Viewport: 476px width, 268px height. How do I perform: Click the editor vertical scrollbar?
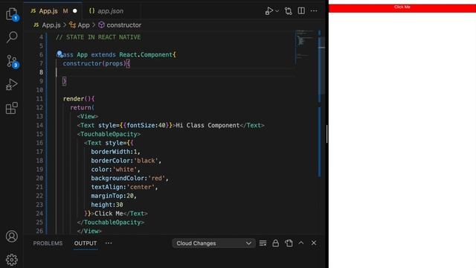coord(321,66)
